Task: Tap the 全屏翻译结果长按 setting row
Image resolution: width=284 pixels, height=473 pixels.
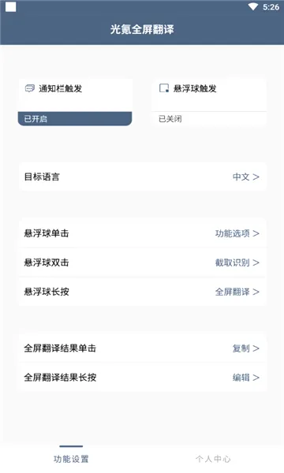Action: click(x=143, y=378)
